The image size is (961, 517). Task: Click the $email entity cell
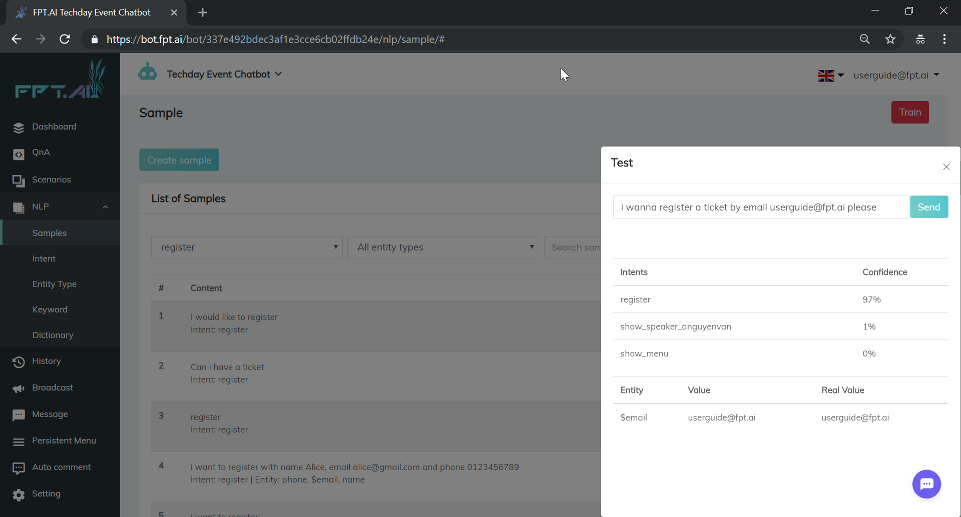[634, 417]
